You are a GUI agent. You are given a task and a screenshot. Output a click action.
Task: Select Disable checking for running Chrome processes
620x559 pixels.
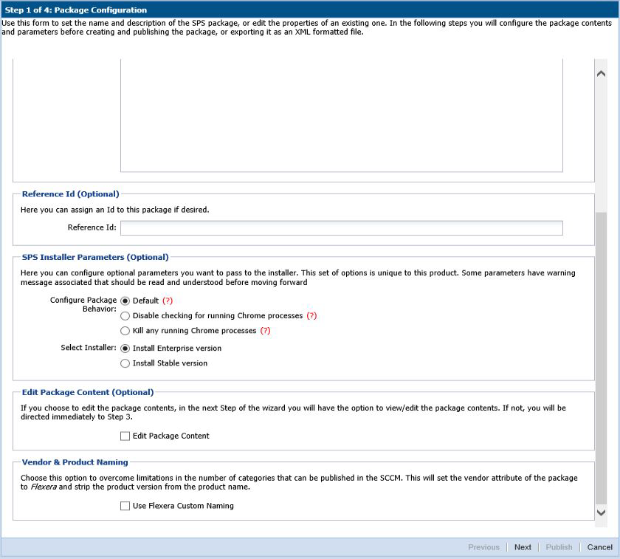point(125,316)
